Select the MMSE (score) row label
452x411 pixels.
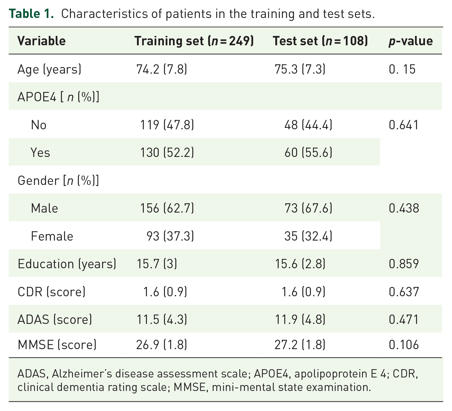point(57,345)
